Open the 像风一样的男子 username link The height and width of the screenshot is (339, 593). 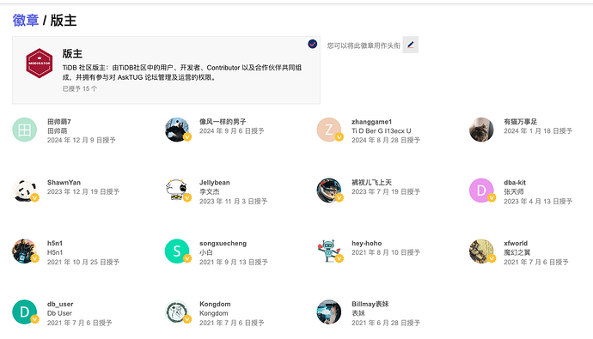223,122
